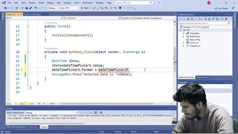
Task: Switch to the Error List tab
Action: (33, 127)
